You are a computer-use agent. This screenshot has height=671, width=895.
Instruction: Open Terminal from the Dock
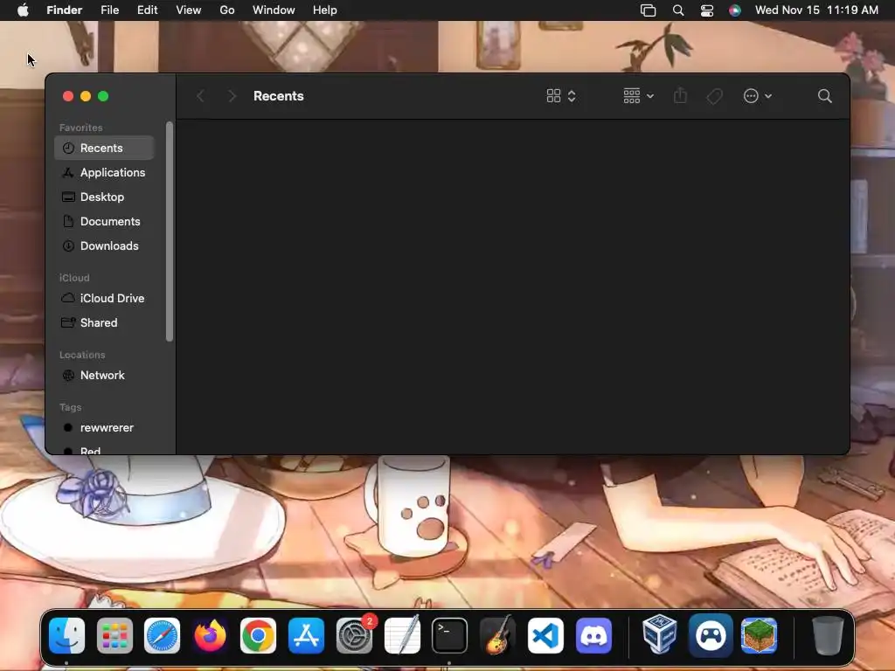click(x=449, y=635)
